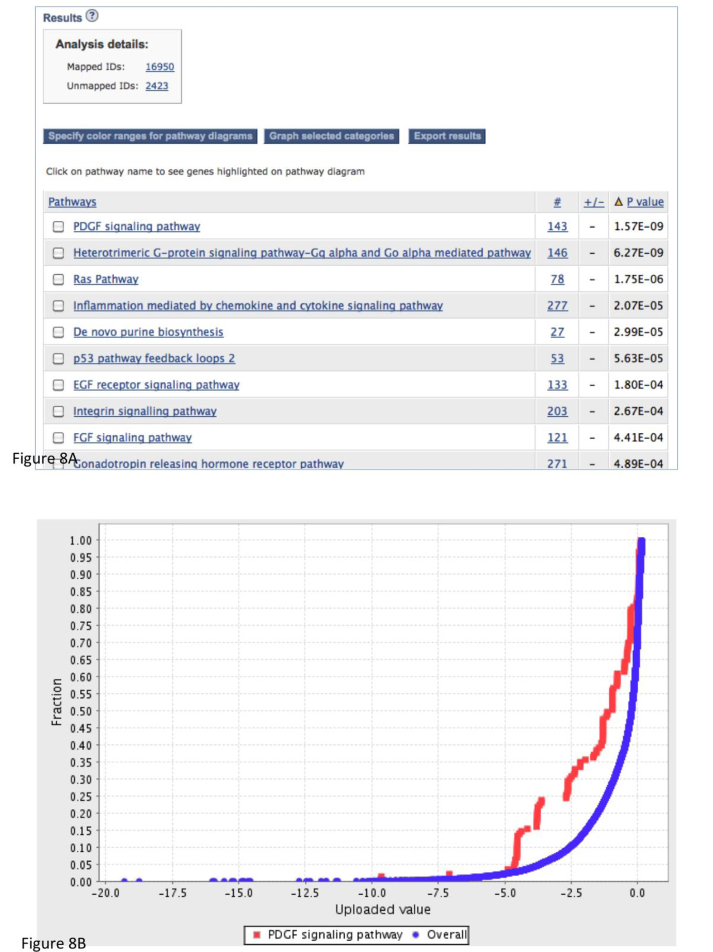The image size is (713, 952).
Task: Check the FGF signaling pathway box
Action: click(x=58, y=437)
